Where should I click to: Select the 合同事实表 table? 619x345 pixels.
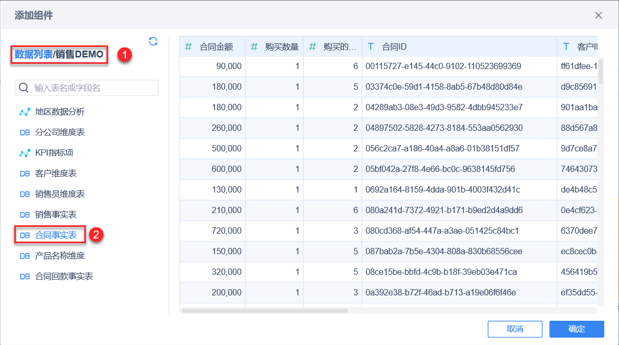(56, 235)
